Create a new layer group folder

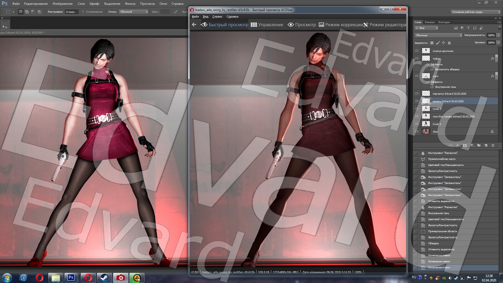(479, 145)
